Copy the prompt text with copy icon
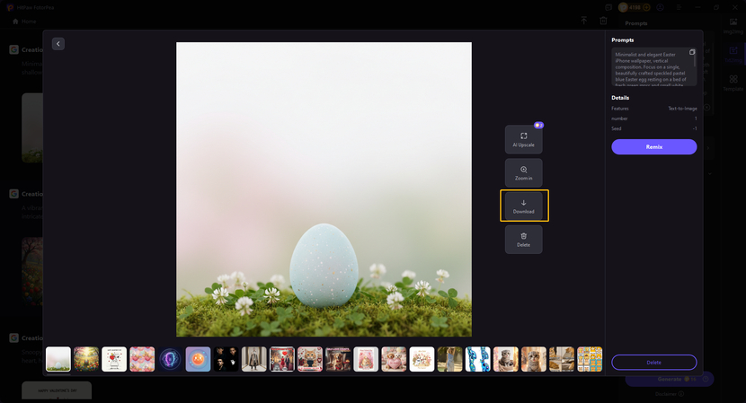Screen dimensions: 746x403 691,53
